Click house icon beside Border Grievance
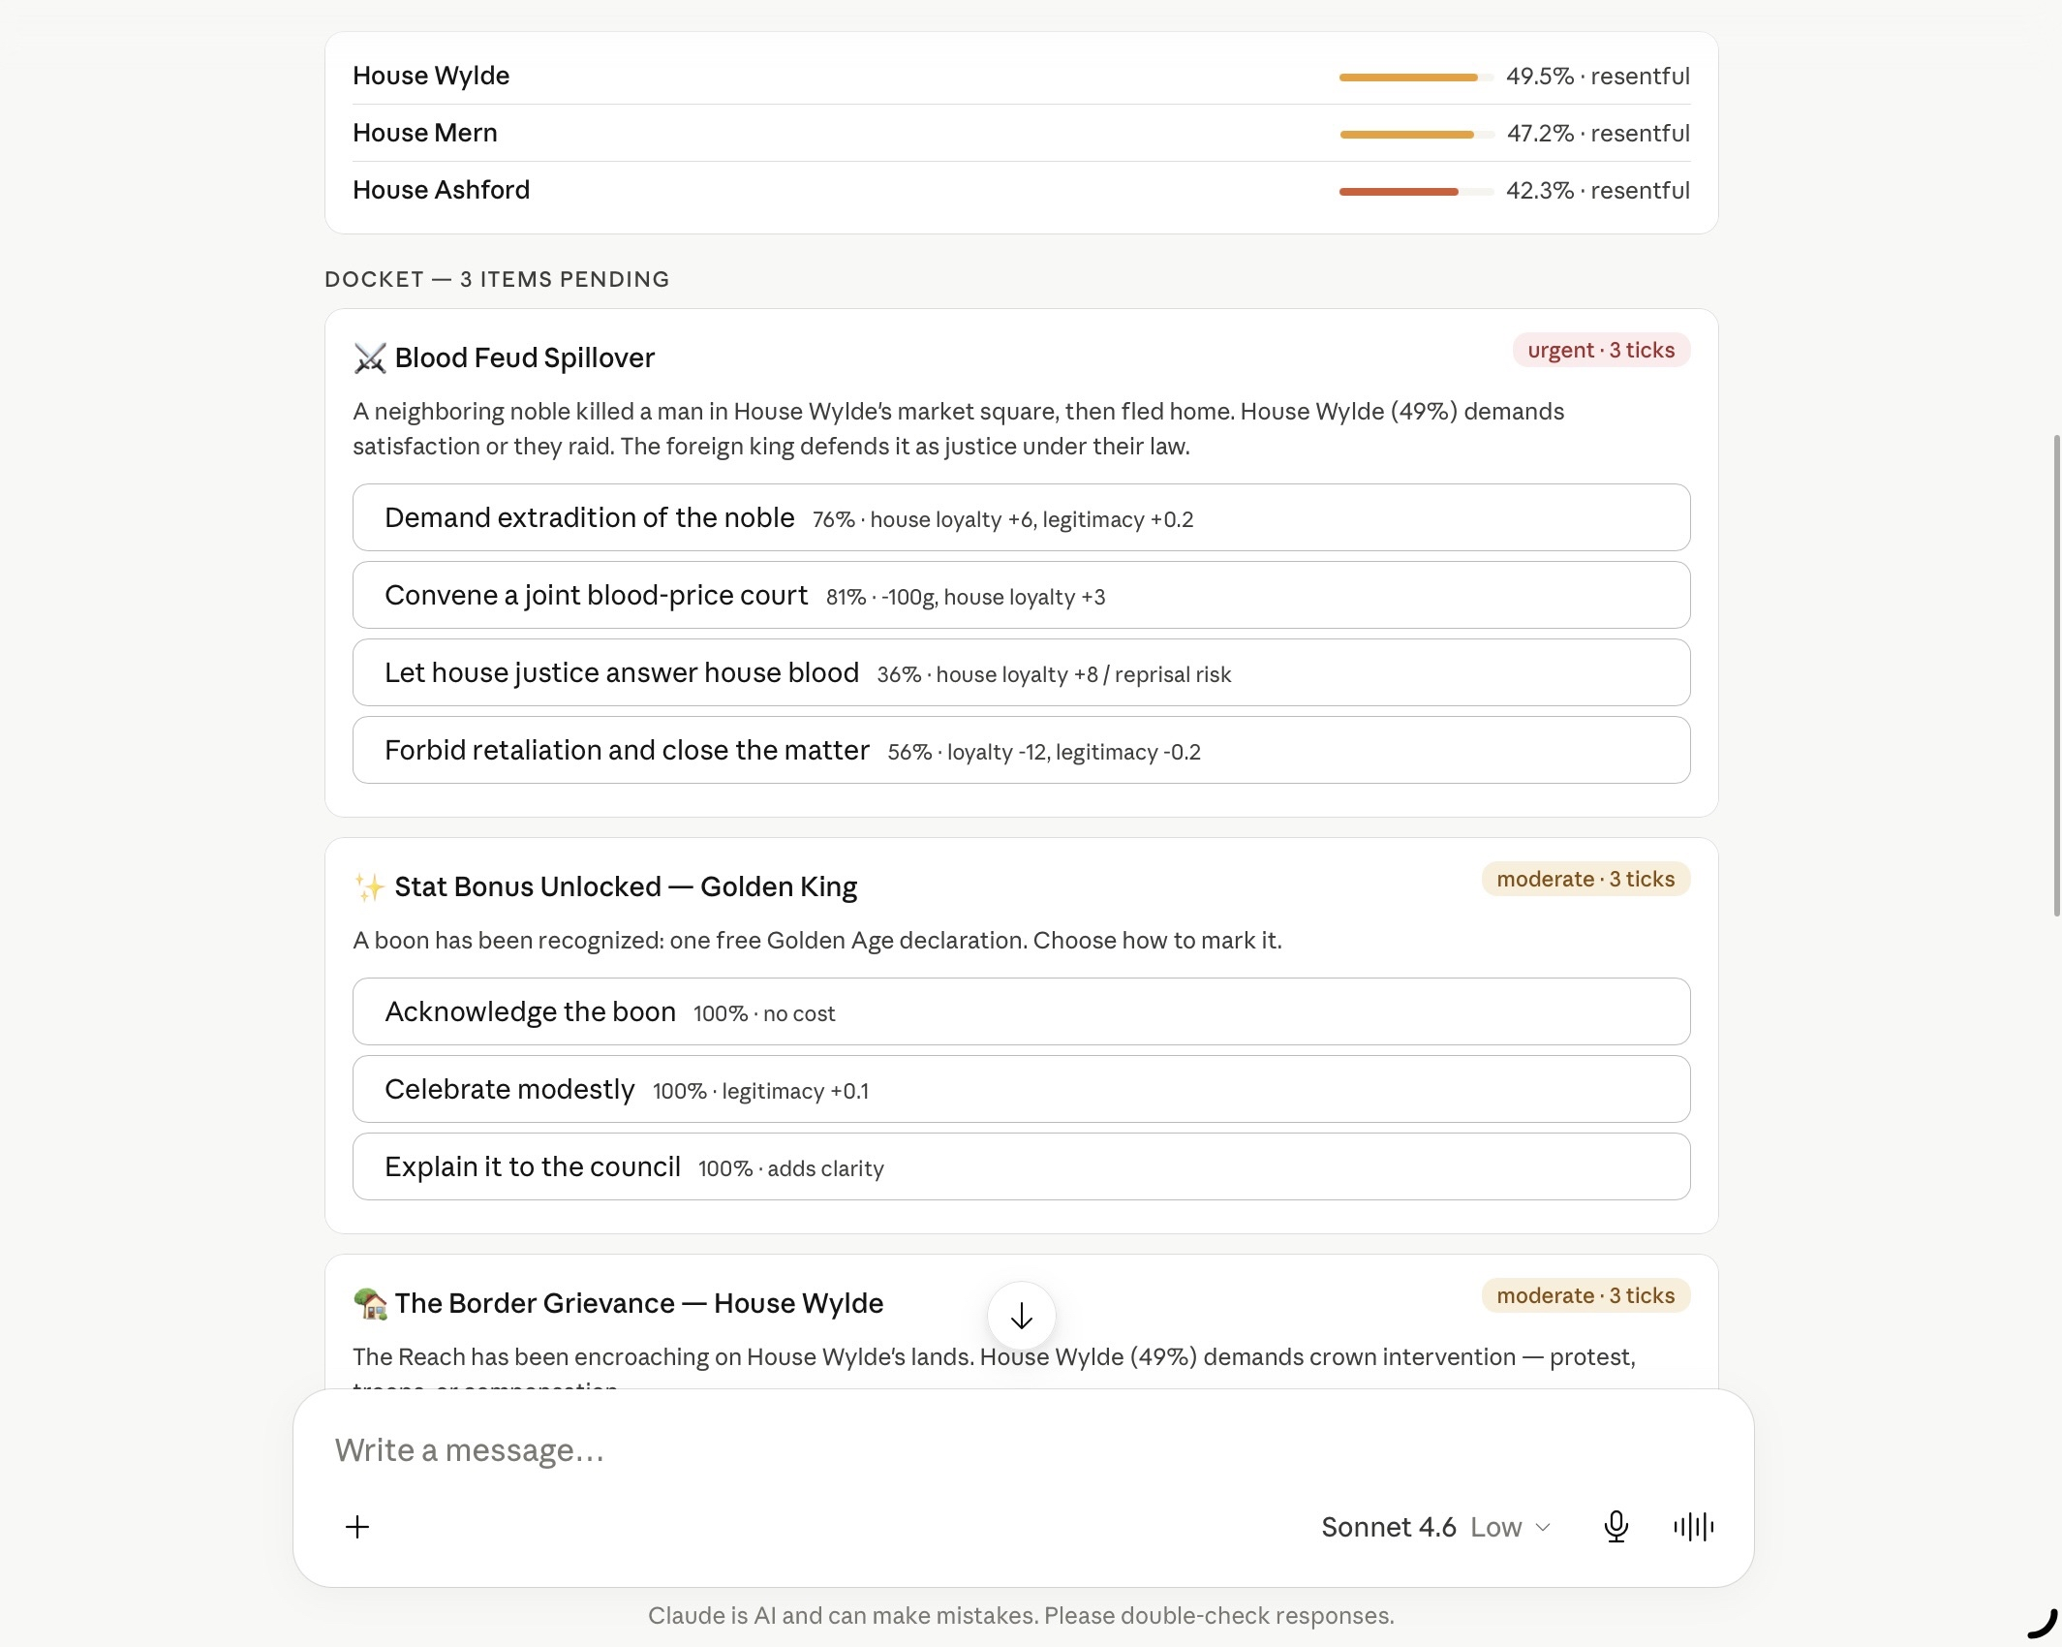 (x=369, y=1303)
